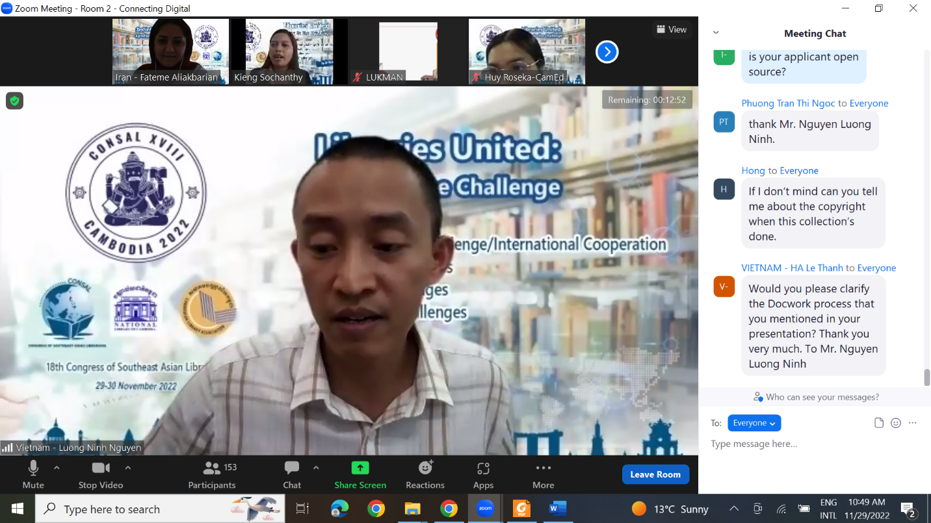Image resolution: width=931 pixels, height=523 pixels.
Task: Click the chat three-dots options icon
Action: 913,423
